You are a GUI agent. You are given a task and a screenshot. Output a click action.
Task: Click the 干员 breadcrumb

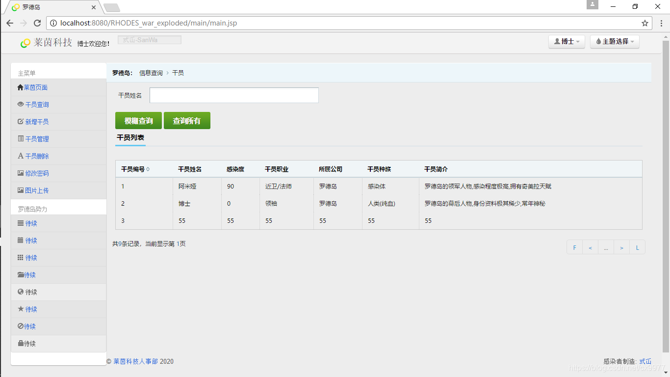(178, 73)
